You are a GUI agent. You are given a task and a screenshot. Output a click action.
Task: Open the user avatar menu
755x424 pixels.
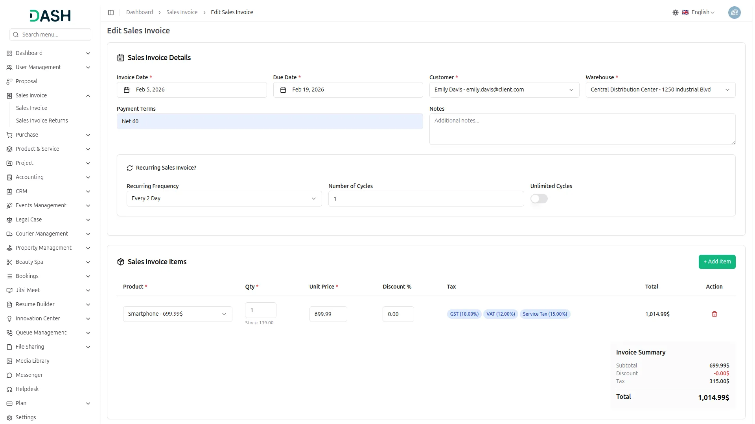(x=734, y=13)
